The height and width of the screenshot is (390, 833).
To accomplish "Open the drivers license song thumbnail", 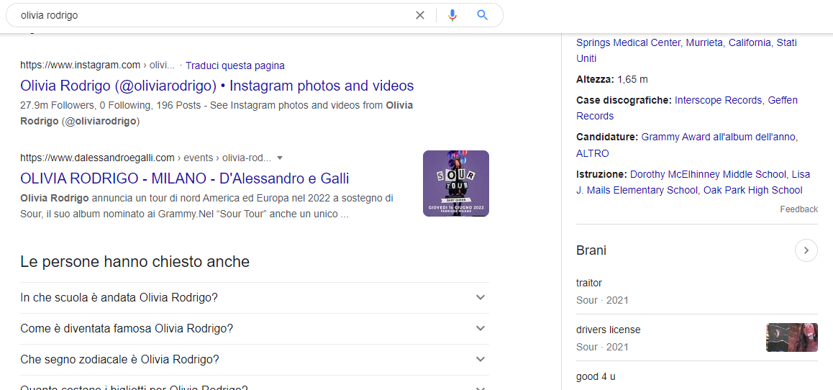I will click(791, 337).
